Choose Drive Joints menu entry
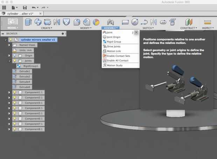Screen dimensions: 217x159 (120, 46)
